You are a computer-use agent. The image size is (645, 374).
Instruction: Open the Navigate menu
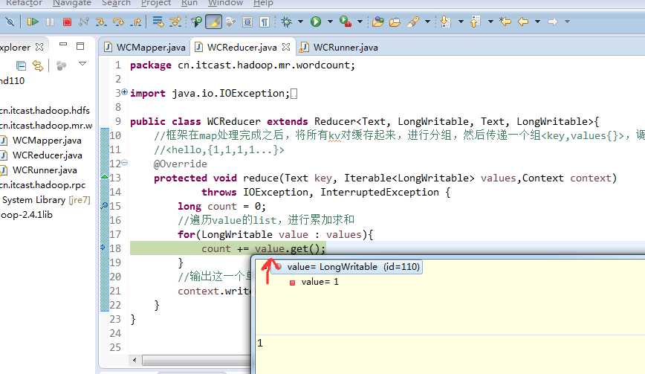click(x=72, y=3)
